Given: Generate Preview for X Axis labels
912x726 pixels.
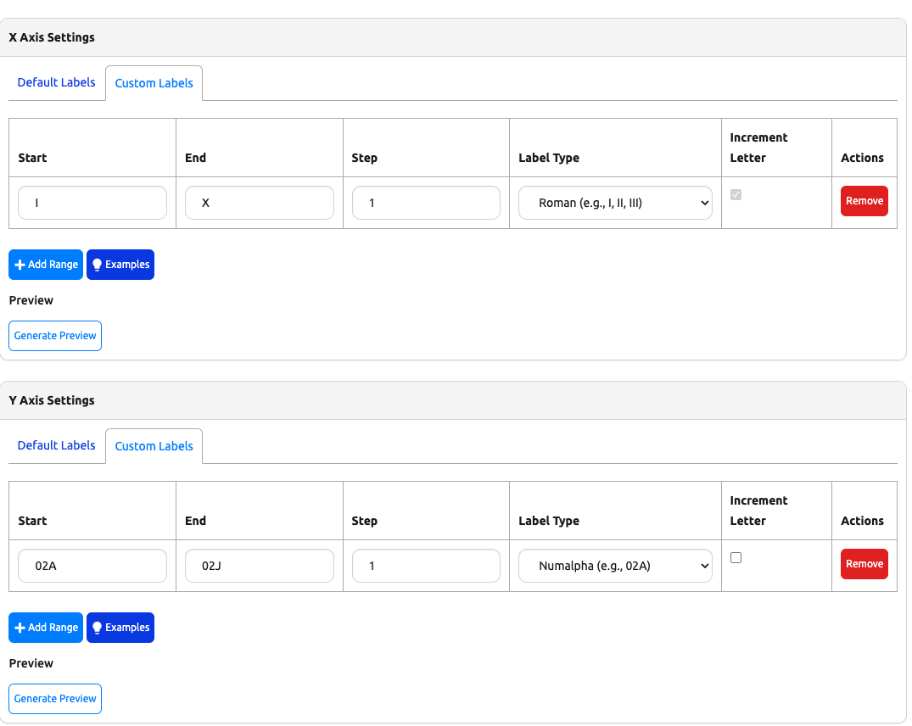Looking at the screenshot, I should point(55,336).
